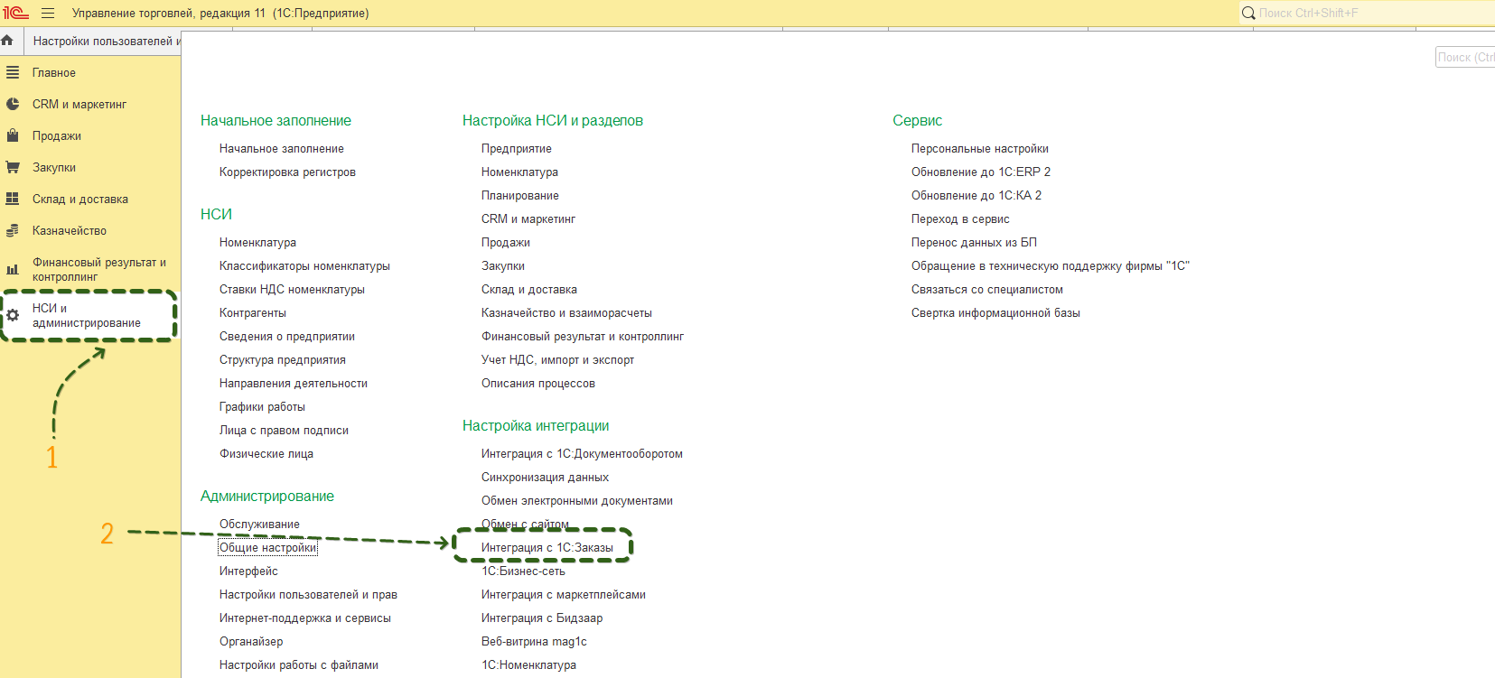Viewport: 1495px width, 678px height.
Task: Open Обмен электронными документами
Action: click(577, 500)
